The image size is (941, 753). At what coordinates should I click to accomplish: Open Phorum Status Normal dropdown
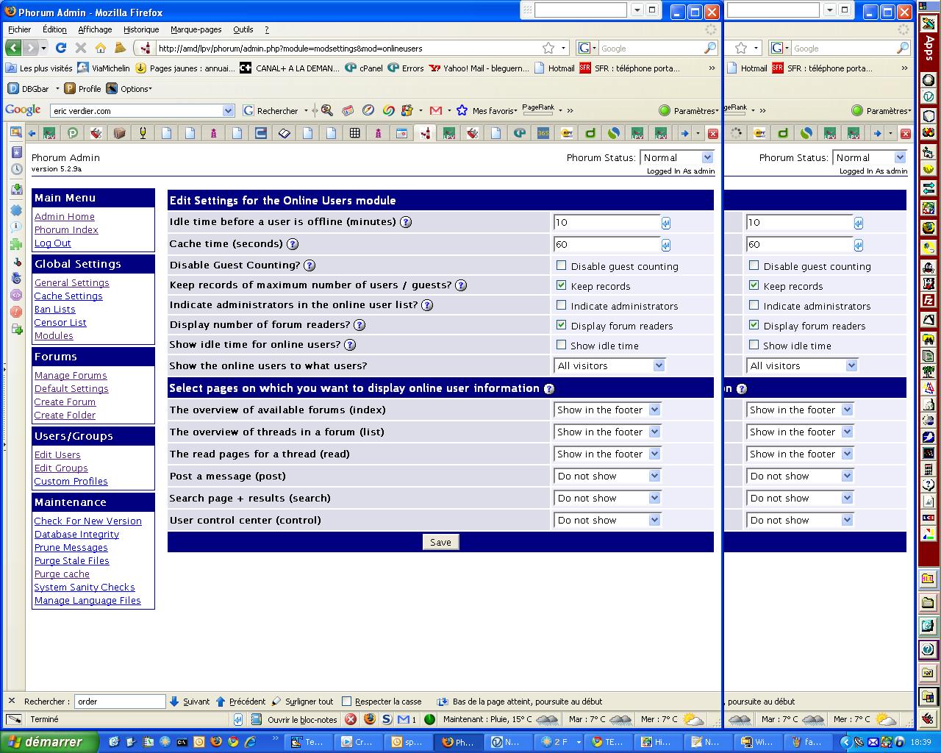(676, 157)
